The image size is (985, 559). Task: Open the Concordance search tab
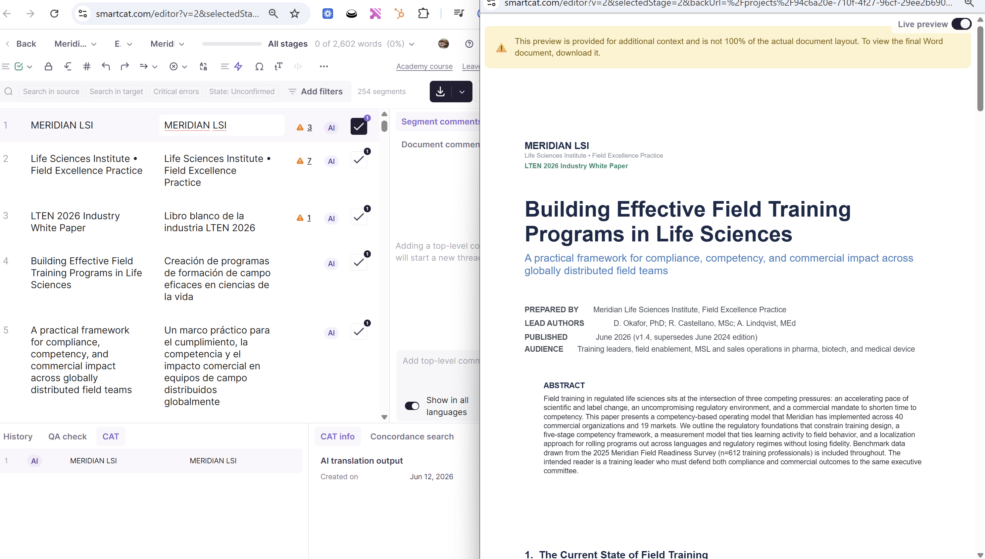412,436
